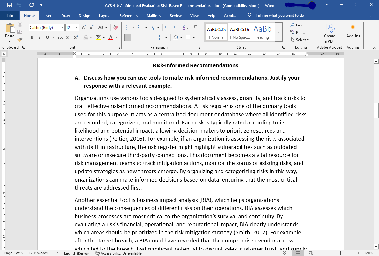Open Customize Quick Access Toolbar dropdown
The width and height of the screenshot is (379, 256).
click(x=41, y=5)
